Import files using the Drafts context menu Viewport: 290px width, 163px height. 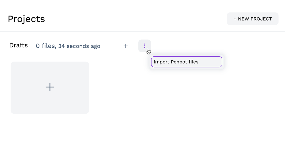tap(186, 62)
